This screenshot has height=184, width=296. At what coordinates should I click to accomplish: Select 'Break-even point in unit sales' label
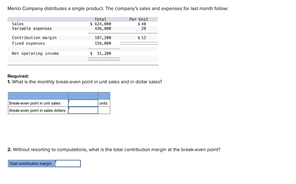[x=35, y=103]
